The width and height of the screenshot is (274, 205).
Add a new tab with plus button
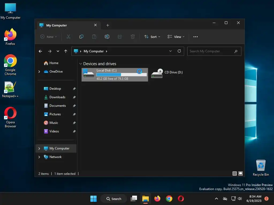[x=108, y=25]
